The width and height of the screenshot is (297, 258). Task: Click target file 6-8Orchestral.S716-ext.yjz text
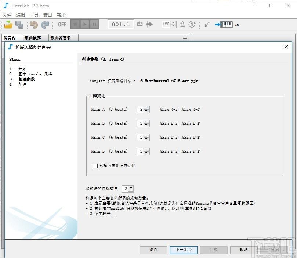[x=169, y=81]
